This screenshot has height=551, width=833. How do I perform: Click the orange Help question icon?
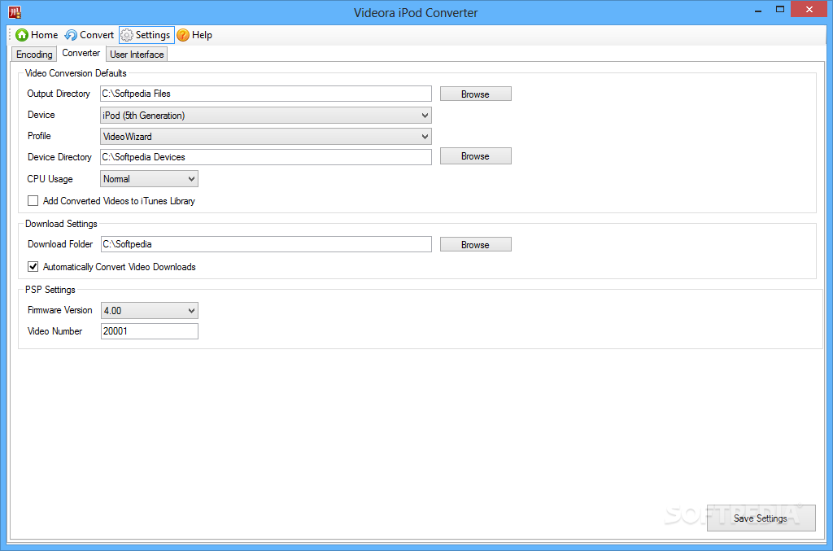coord(183,35)
